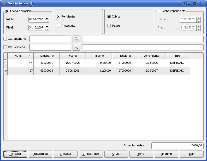
Task: Tick the Cta. Tesorería checkbox
Action: point(5,47)
